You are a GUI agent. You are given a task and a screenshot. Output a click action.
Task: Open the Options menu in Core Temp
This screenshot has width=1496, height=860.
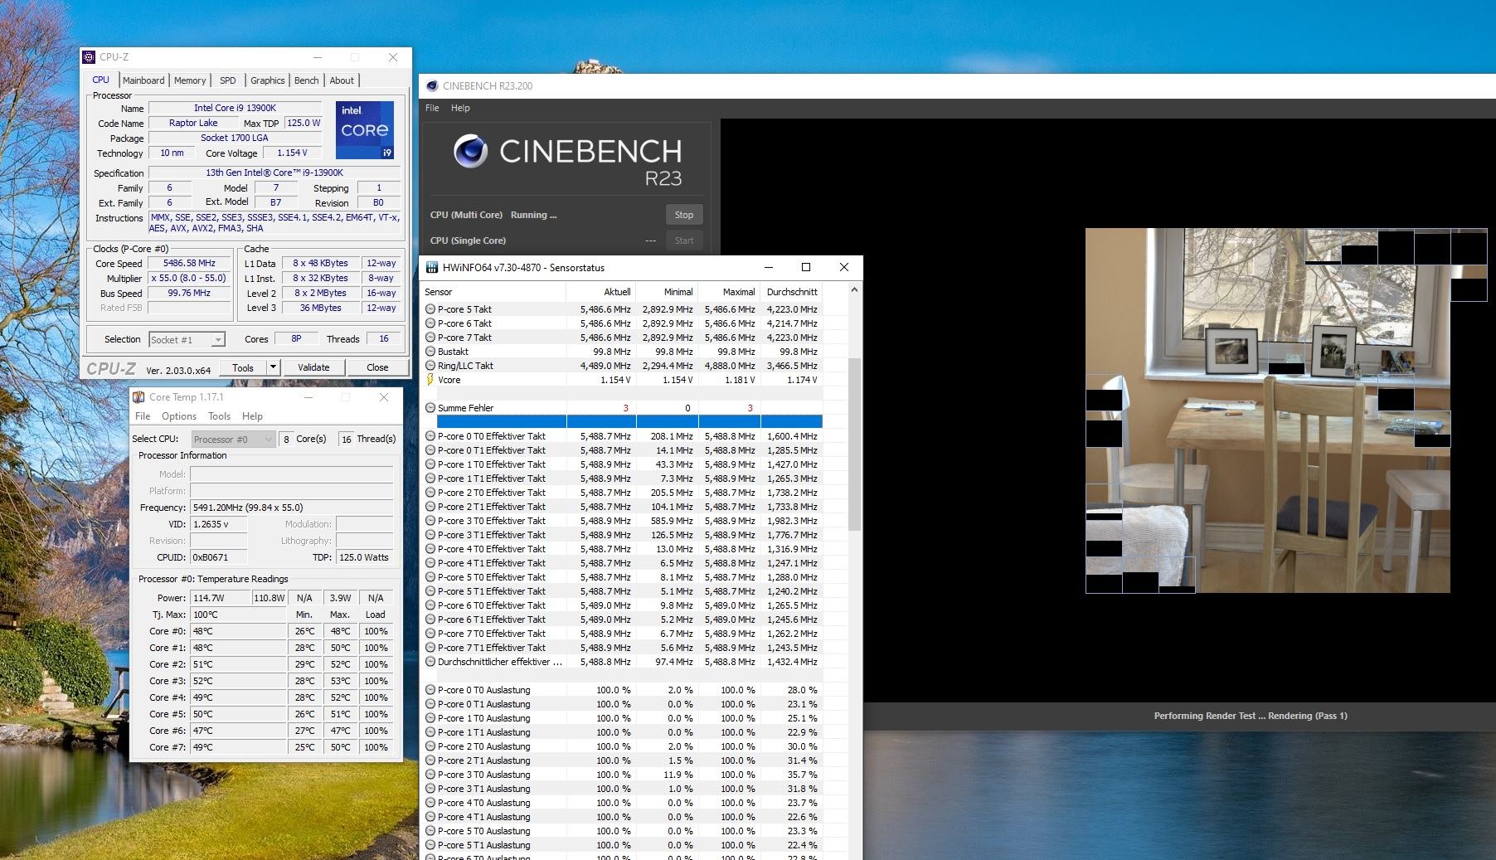(x=179, y=416)
